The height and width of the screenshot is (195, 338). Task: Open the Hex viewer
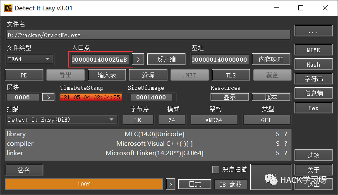pyautogui.click(x=314, y=108)
